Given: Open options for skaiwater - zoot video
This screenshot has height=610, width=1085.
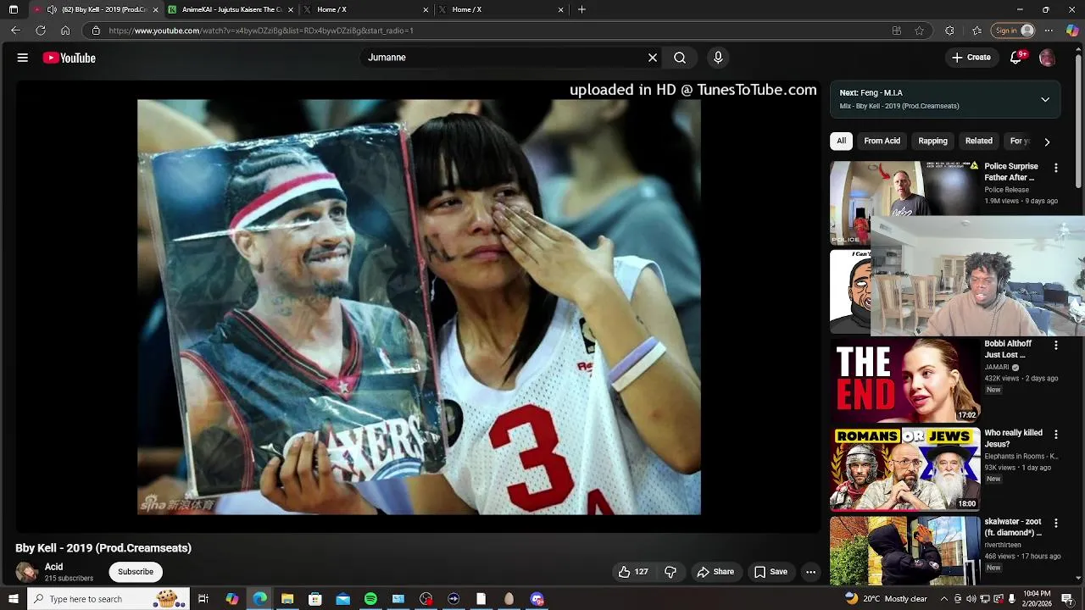Looking at the screenshot, I should pyautogui.click(x=1055, y=523).
